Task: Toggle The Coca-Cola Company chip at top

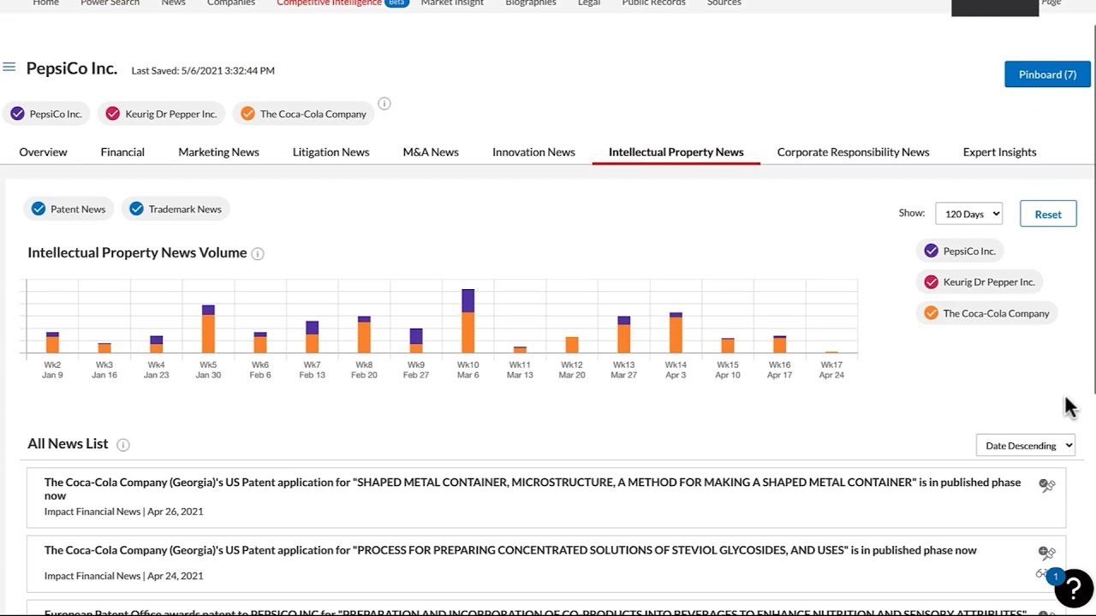Action: click(303, 114)
